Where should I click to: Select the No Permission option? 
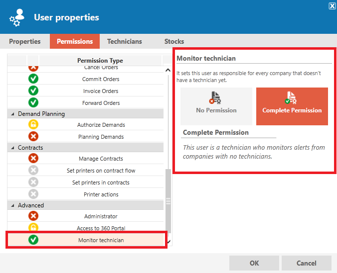(x=216, y=106)
